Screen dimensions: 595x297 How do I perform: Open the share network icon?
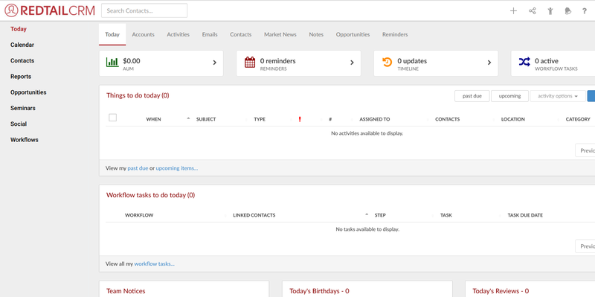tap(533, 11)
